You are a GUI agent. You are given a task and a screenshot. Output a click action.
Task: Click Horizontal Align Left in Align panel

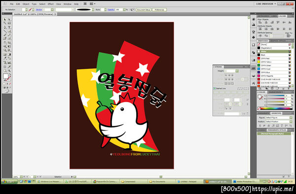(x=260, y=23)
